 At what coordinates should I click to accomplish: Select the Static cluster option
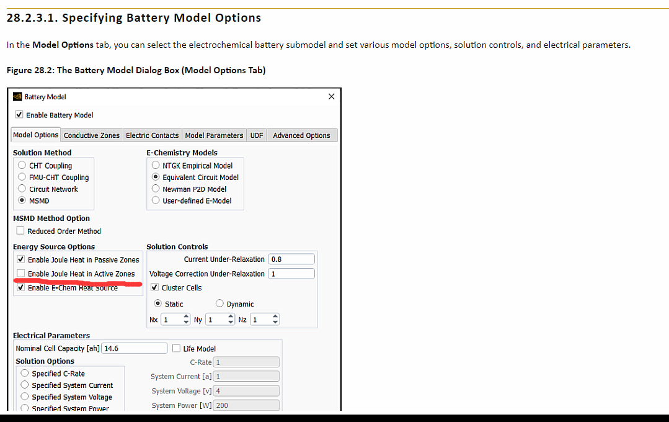(x=158, y=303)
